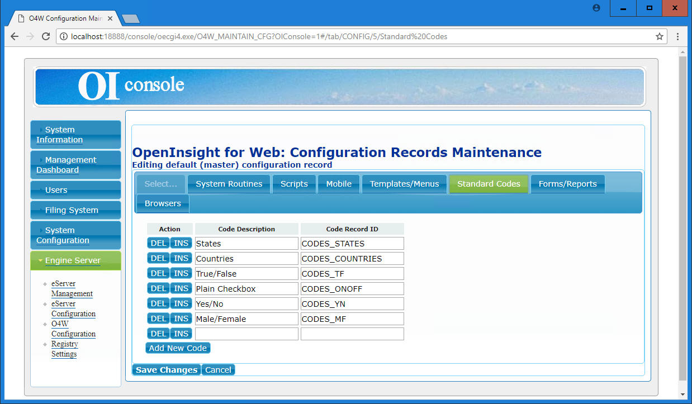This screenshot has width=692, height=404.
Task: Delete the Male/Female code row
Action: [x=159, y=319]
